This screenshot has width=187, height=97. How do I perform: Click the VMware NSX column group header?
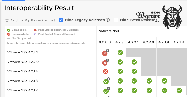(x=109, y=31)
